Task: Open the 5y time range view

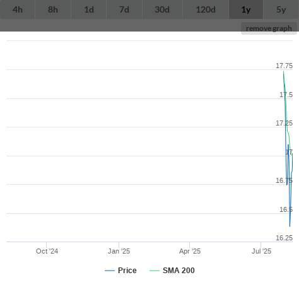Action: [x=281, y=9]
